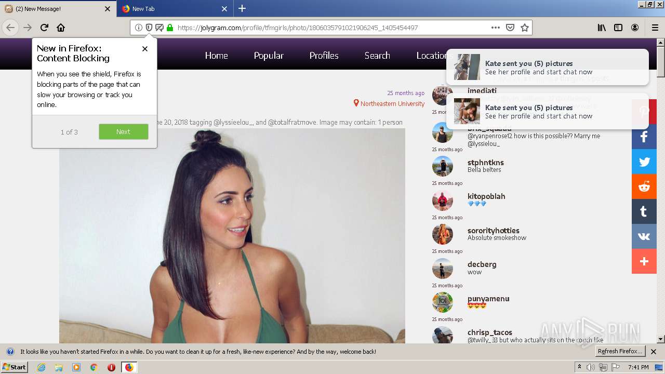Screen dimensions: 665x374
Task: Share on VK
Action: [644, 236]
